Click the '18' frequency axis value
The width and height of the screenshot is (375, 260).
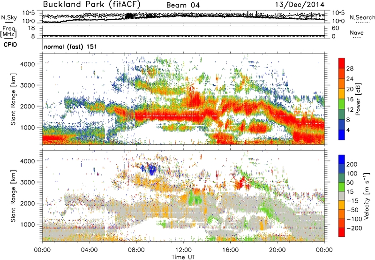coord(31,28)
